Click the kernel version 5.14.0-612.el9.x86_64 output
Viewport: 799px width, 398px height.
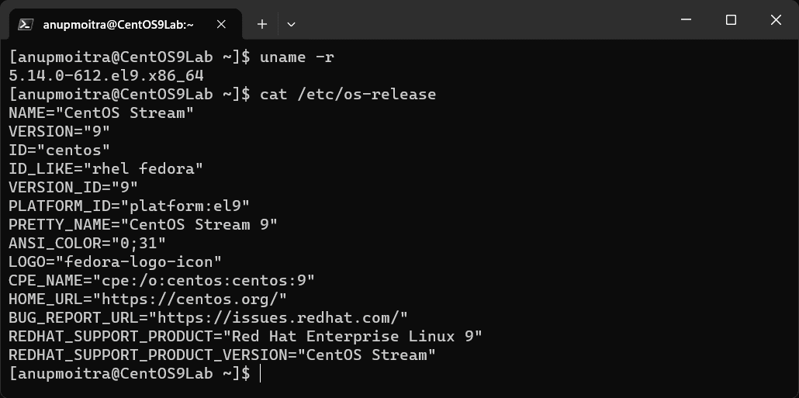tap(106, 75)
